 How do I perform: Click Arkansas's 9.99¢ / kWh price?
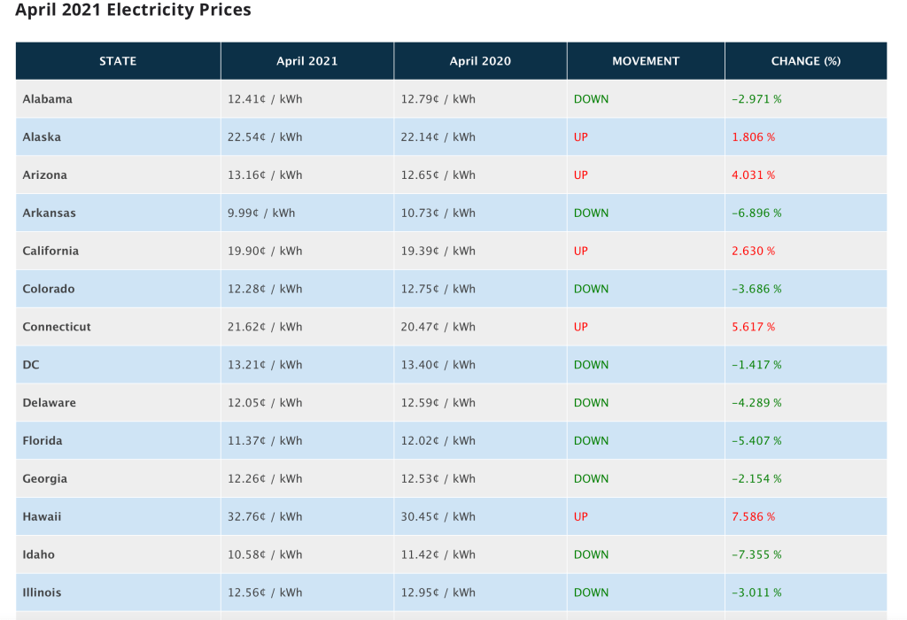pos(261,213)
